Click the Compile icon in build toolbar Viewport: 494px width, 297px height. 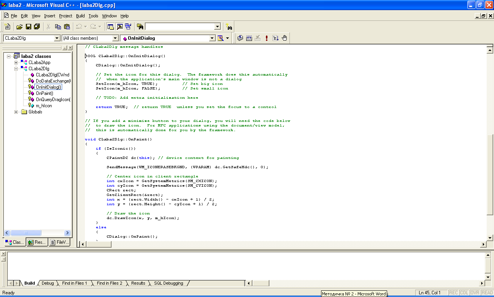coord(240,38)
